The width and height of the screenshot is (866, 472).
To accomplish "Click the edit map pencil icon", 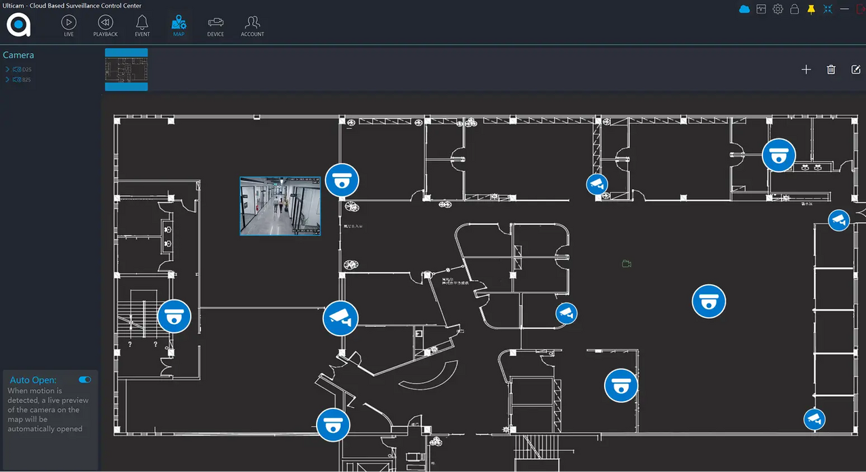I will click(x=855, y=70).
